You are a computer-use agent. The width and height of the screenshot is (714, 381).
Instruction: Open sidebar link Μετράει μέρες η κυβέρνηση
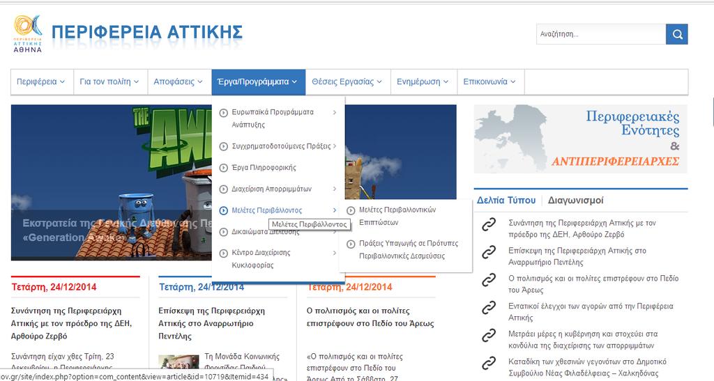click(x=583, y=340)
